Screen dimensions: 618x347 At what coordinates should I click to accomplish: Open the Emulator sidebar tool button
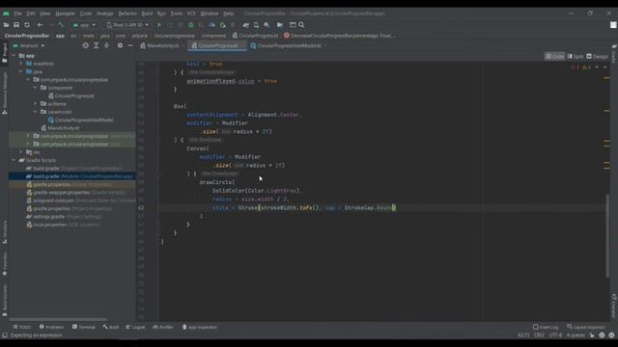614,306
